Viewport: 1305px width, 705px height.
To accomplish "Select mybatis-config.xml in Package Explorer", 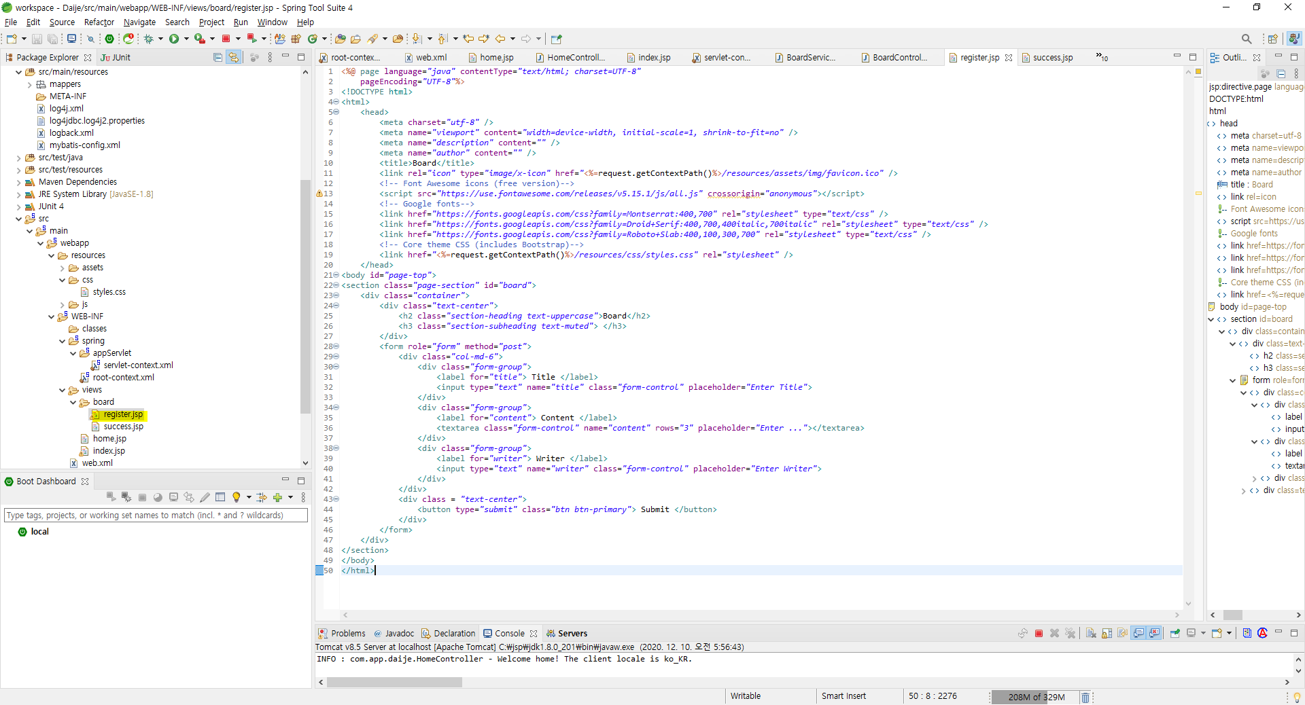I will tap(79, 145).
